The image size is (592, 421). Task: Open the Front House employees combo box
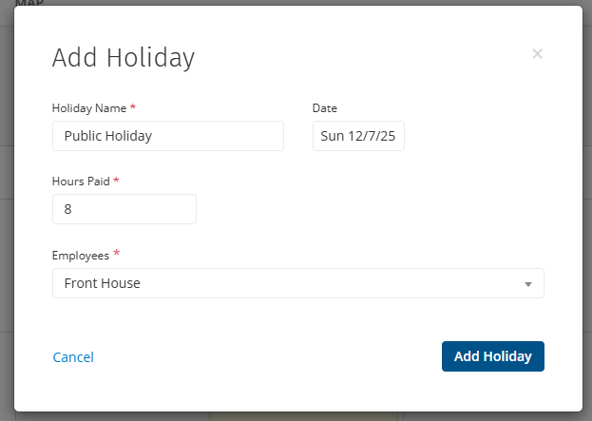pyautogui.click(x=285, y=283)
